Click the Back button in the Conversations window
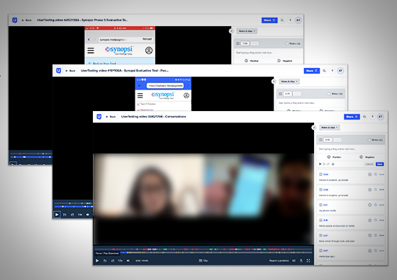The width and height of the screenshot is (397, 280). [111, 117]
